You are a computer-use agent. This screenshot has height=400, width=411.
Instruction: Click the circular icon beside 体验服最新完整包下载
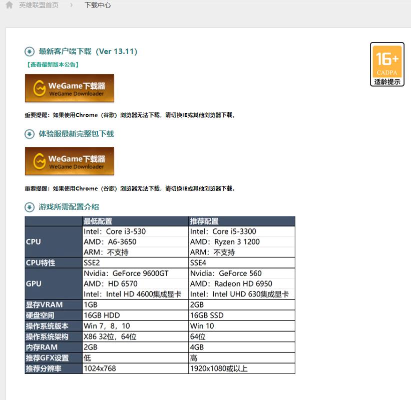pos(31,134)
